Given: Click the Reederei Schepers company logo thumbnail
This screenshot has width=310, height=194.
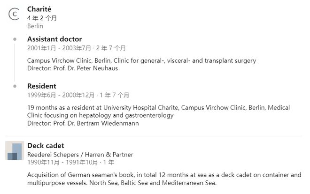Looking at the screenshot, I should coord(15,151).
